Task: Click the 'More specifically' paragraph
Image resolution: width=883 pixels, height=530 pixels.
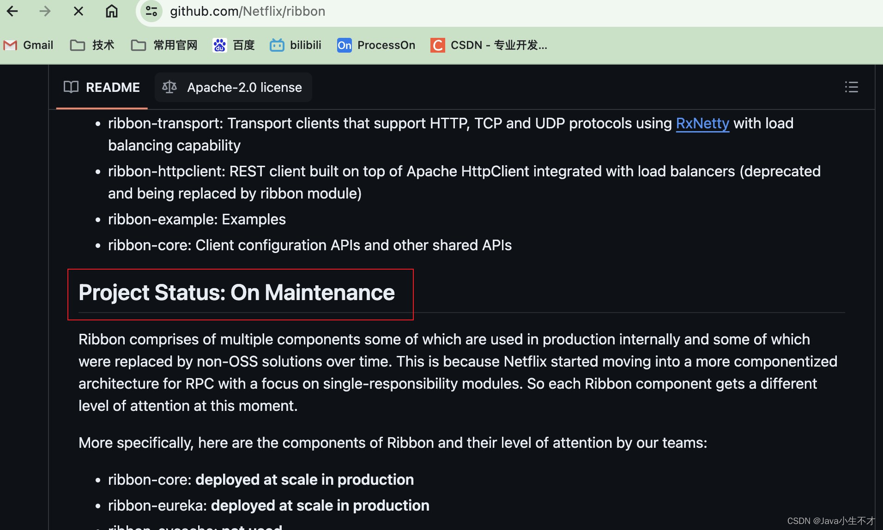Action: coord(393,443)
